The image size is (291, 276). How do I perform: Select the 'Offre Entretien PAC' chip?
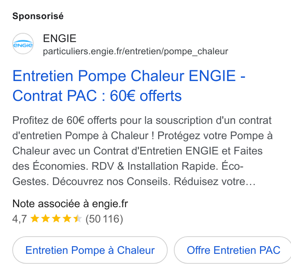point(233,250)
